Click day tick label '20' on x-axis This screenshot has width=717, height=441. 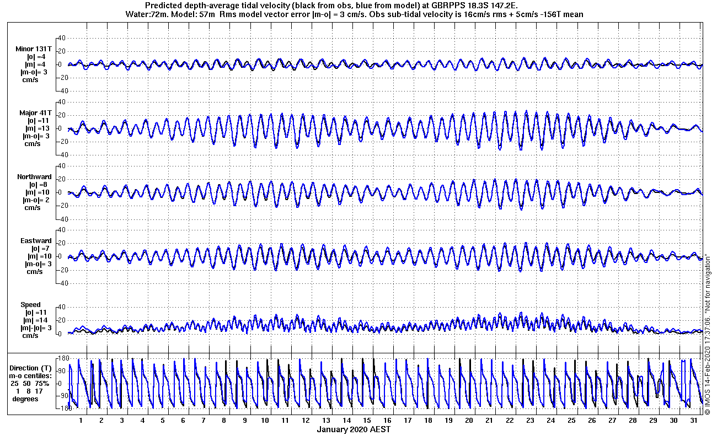469,420
